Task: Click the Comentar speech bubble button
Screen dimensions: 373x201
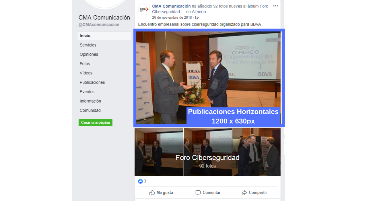Action: (x=208, y=193)
